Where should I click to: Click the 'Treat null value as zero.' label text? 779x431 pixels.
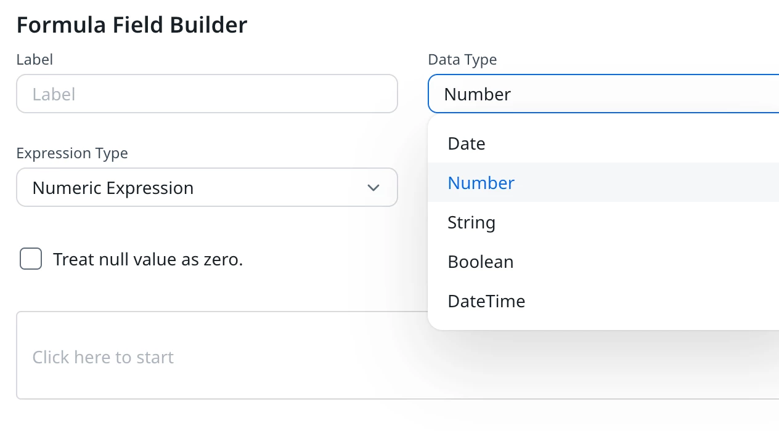pos(148,259)
